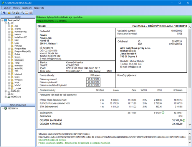Expand the Program Files folder node
The height and width of the screenshot is (147, 192).
click(9, 49)
